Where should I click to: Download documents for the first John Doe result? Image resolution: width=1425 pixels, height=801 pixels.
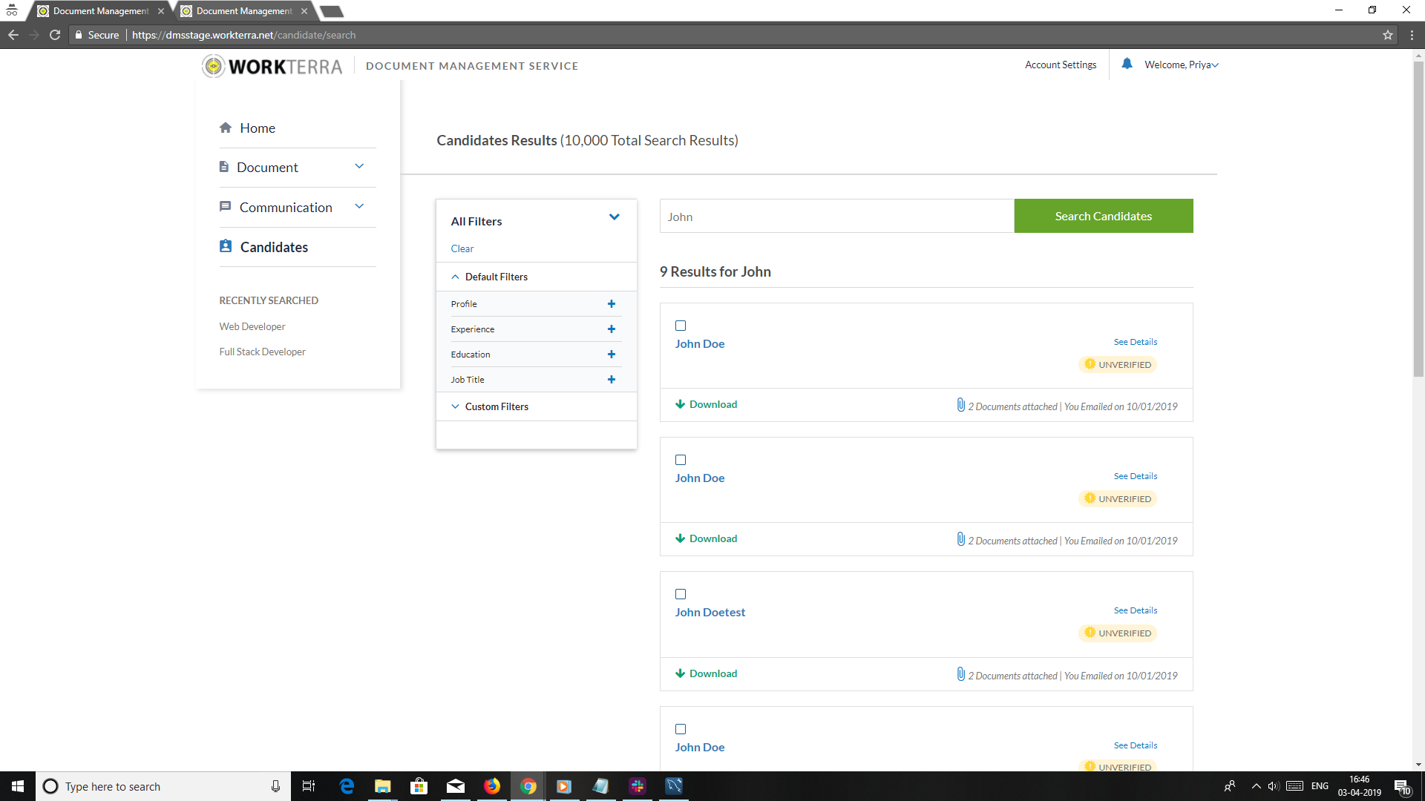705,403
